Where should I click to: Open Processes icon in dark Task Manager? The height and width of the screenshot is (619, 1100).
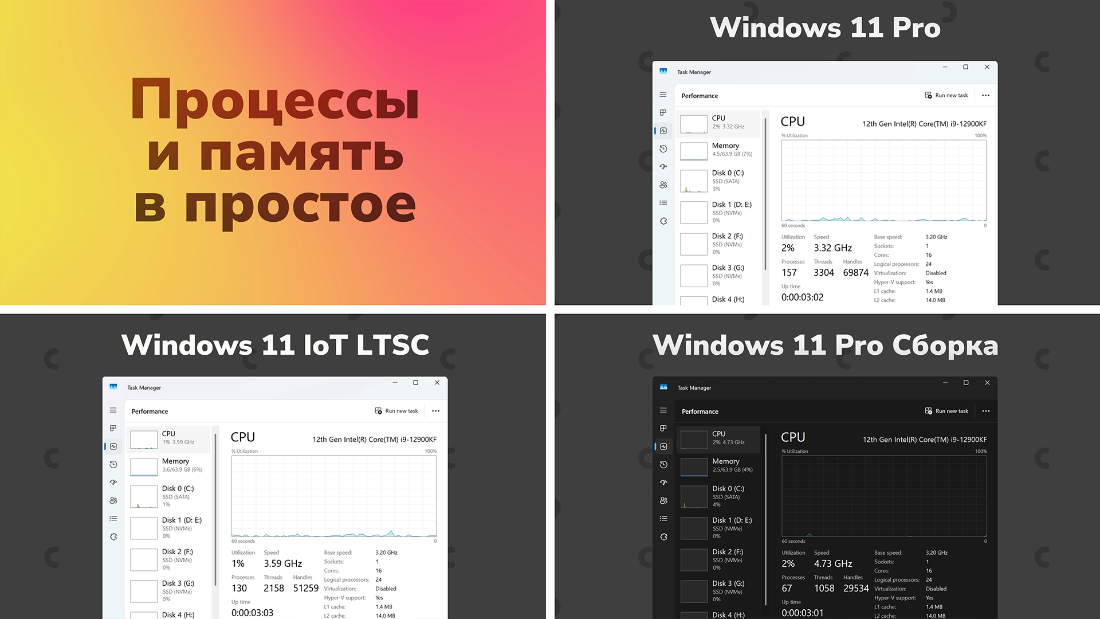[663, 428]
